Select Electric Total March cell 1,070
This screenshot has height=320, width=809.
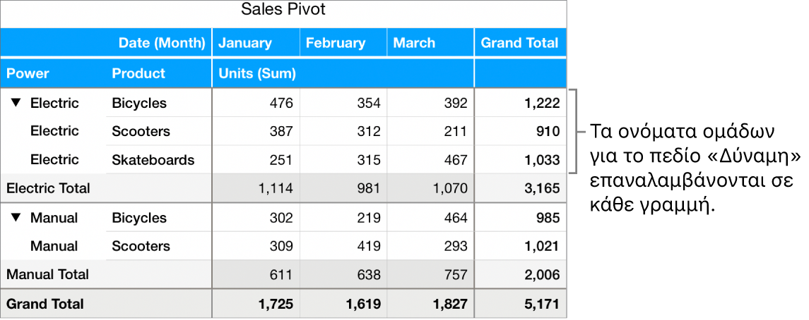pyautogui.click(x=451, y=188)
